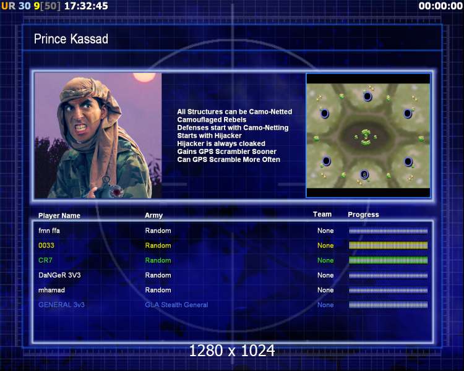Click the 'Army' column header

coord(153,215)
